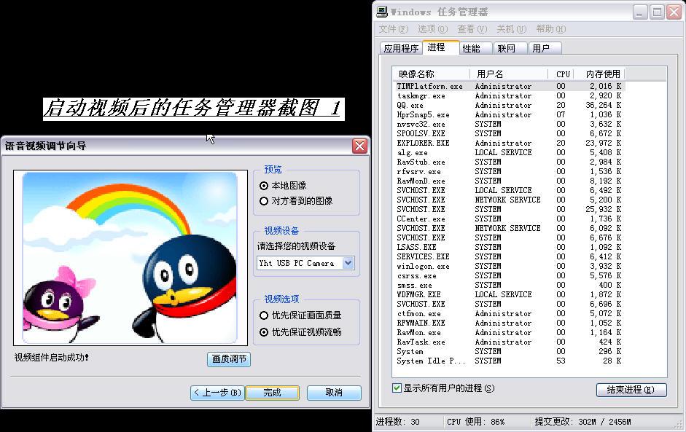
Task: Select the HprSnap5.exe process row
Action: (510, 114)
